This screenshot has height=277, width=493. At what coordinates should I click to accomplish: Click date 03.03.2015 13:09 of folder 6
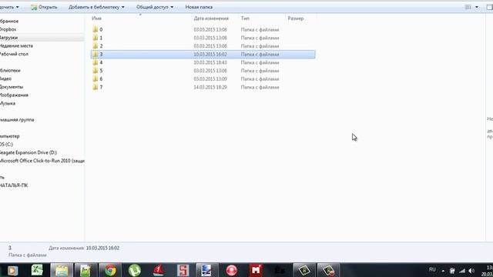point(210,78)
